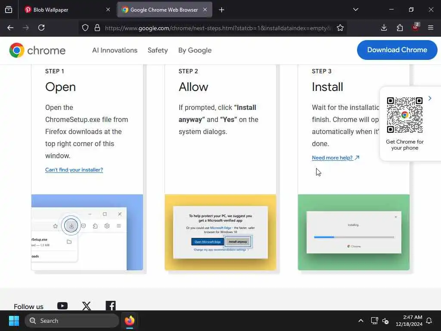Click the Download Chrome button

coord(397,50)
